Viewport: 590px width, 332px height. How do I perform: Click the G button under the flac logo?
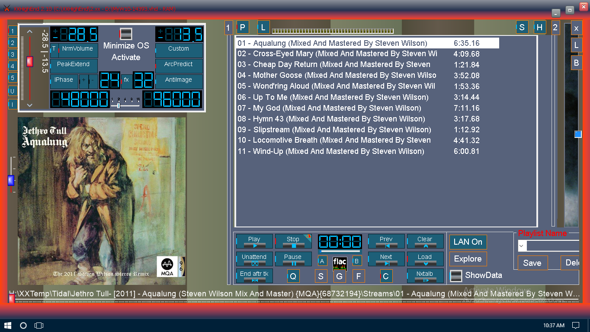point(340,276)
